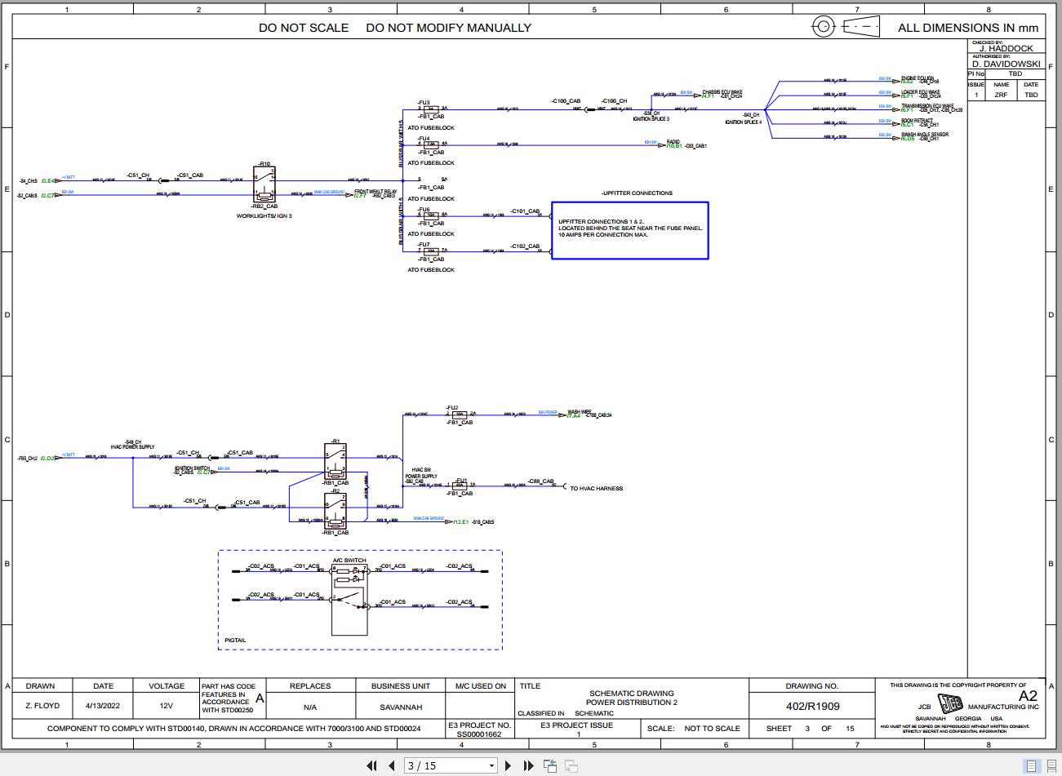The width and height of the screenshot is (1062, 776).
Task: Jump to the last sheet
Action: point(528,765)
